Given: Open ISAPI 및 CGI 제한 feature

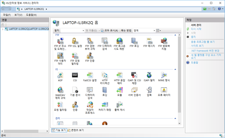Looking at the screenshot, I should coord(134,78).
